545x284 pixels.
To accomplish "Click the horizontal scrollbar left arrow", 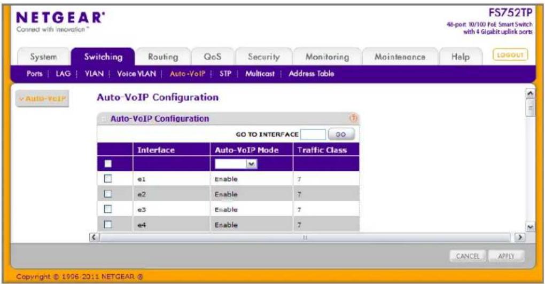I will [94, 237].
